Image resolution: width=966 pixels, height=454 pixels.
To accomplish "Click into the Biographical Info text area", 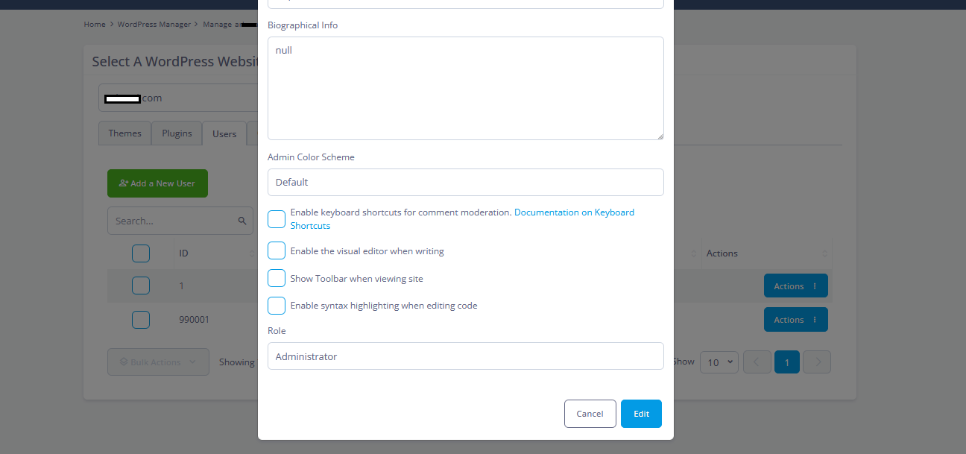I will click(466, 88).
